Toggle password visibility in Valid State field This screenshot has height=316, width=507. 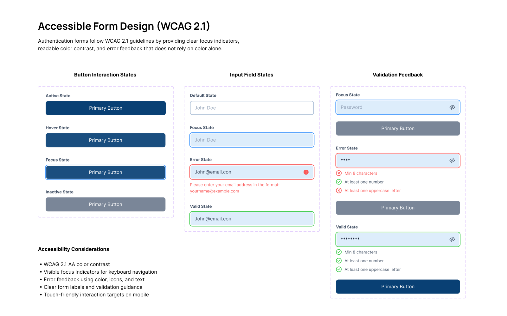click(x=452, y=239)
